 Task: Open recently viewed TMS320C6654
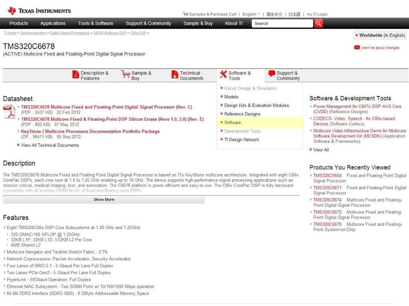(x=328, y=176)
